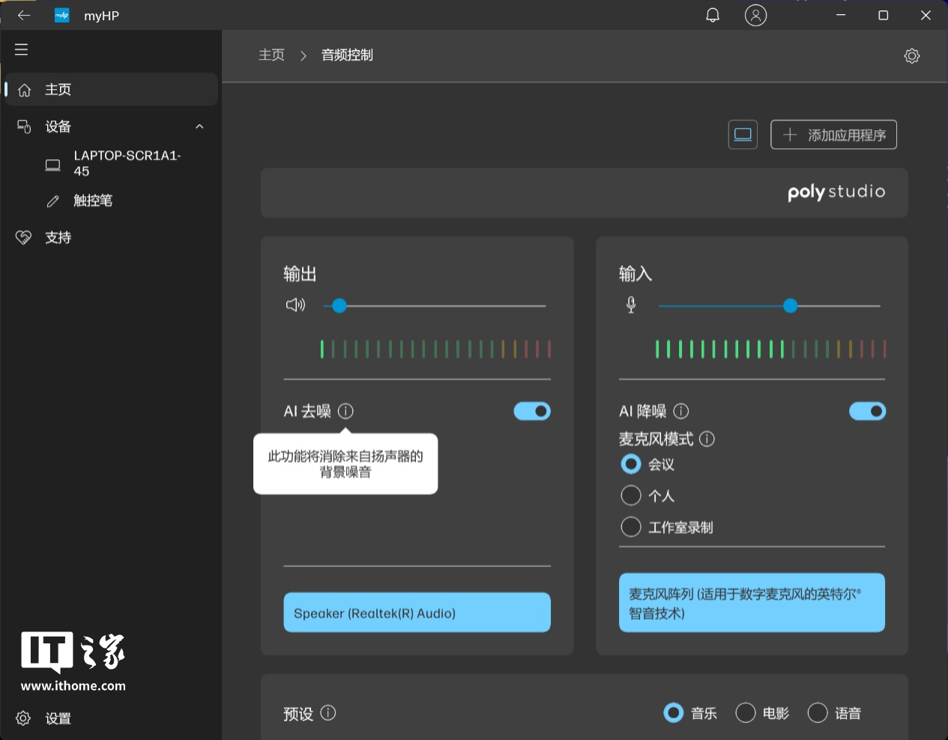Toggle the AI 去噪 output switch
Image resolution: width=948 pixels, height=740 pixels.
point(532,411)
